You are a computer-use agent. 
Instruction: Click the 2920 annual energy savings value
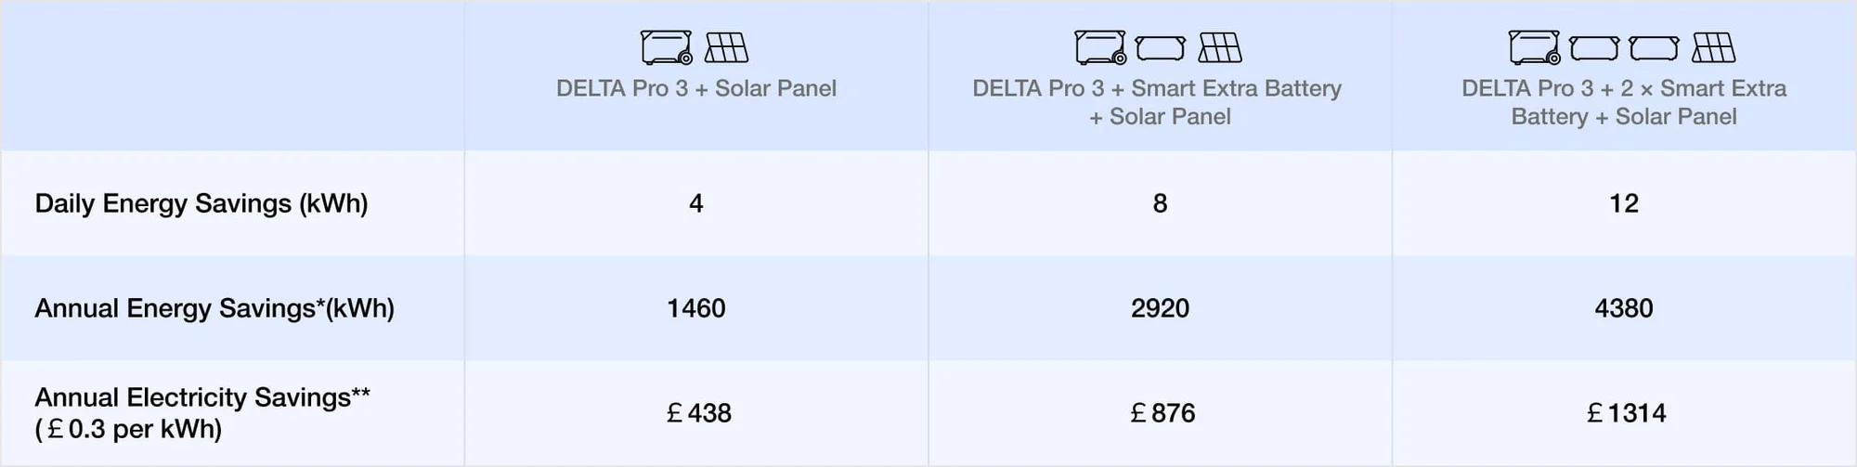pyautogui.click(x=1160, y=308)
